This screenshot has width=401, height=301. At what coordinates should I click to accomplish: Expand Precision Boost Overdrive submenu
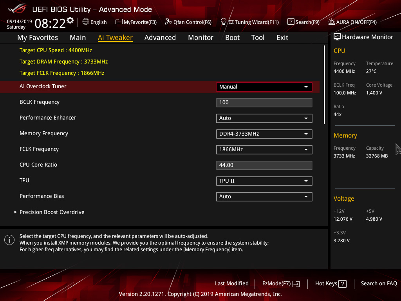coord(52,212)
